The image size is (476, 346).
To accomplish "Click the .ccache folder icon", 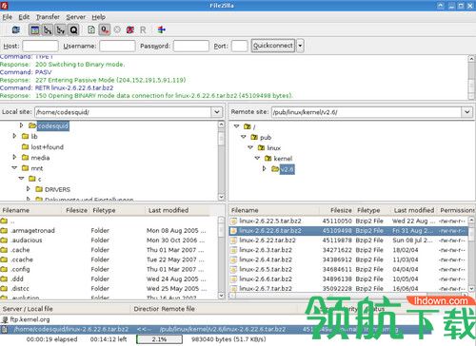I will (4, 259).
